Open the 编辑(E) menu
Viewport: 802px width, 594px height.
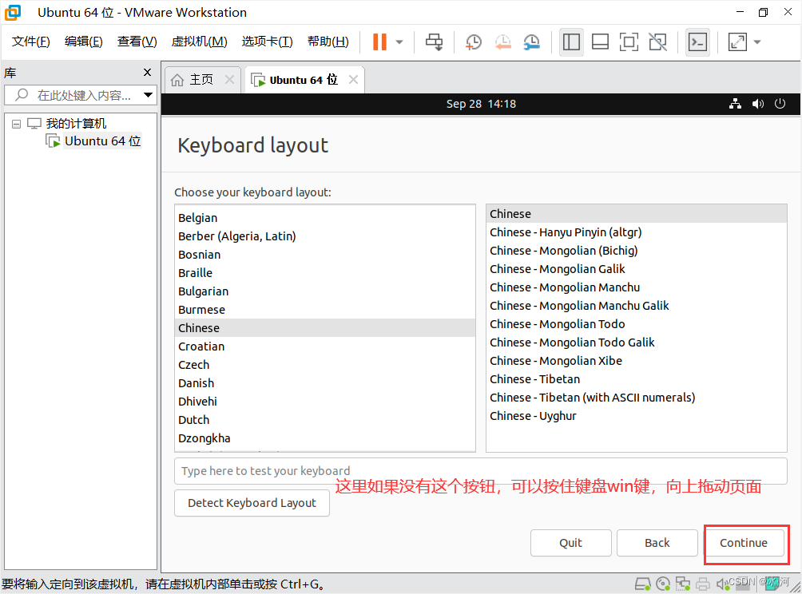coord(83,42)
